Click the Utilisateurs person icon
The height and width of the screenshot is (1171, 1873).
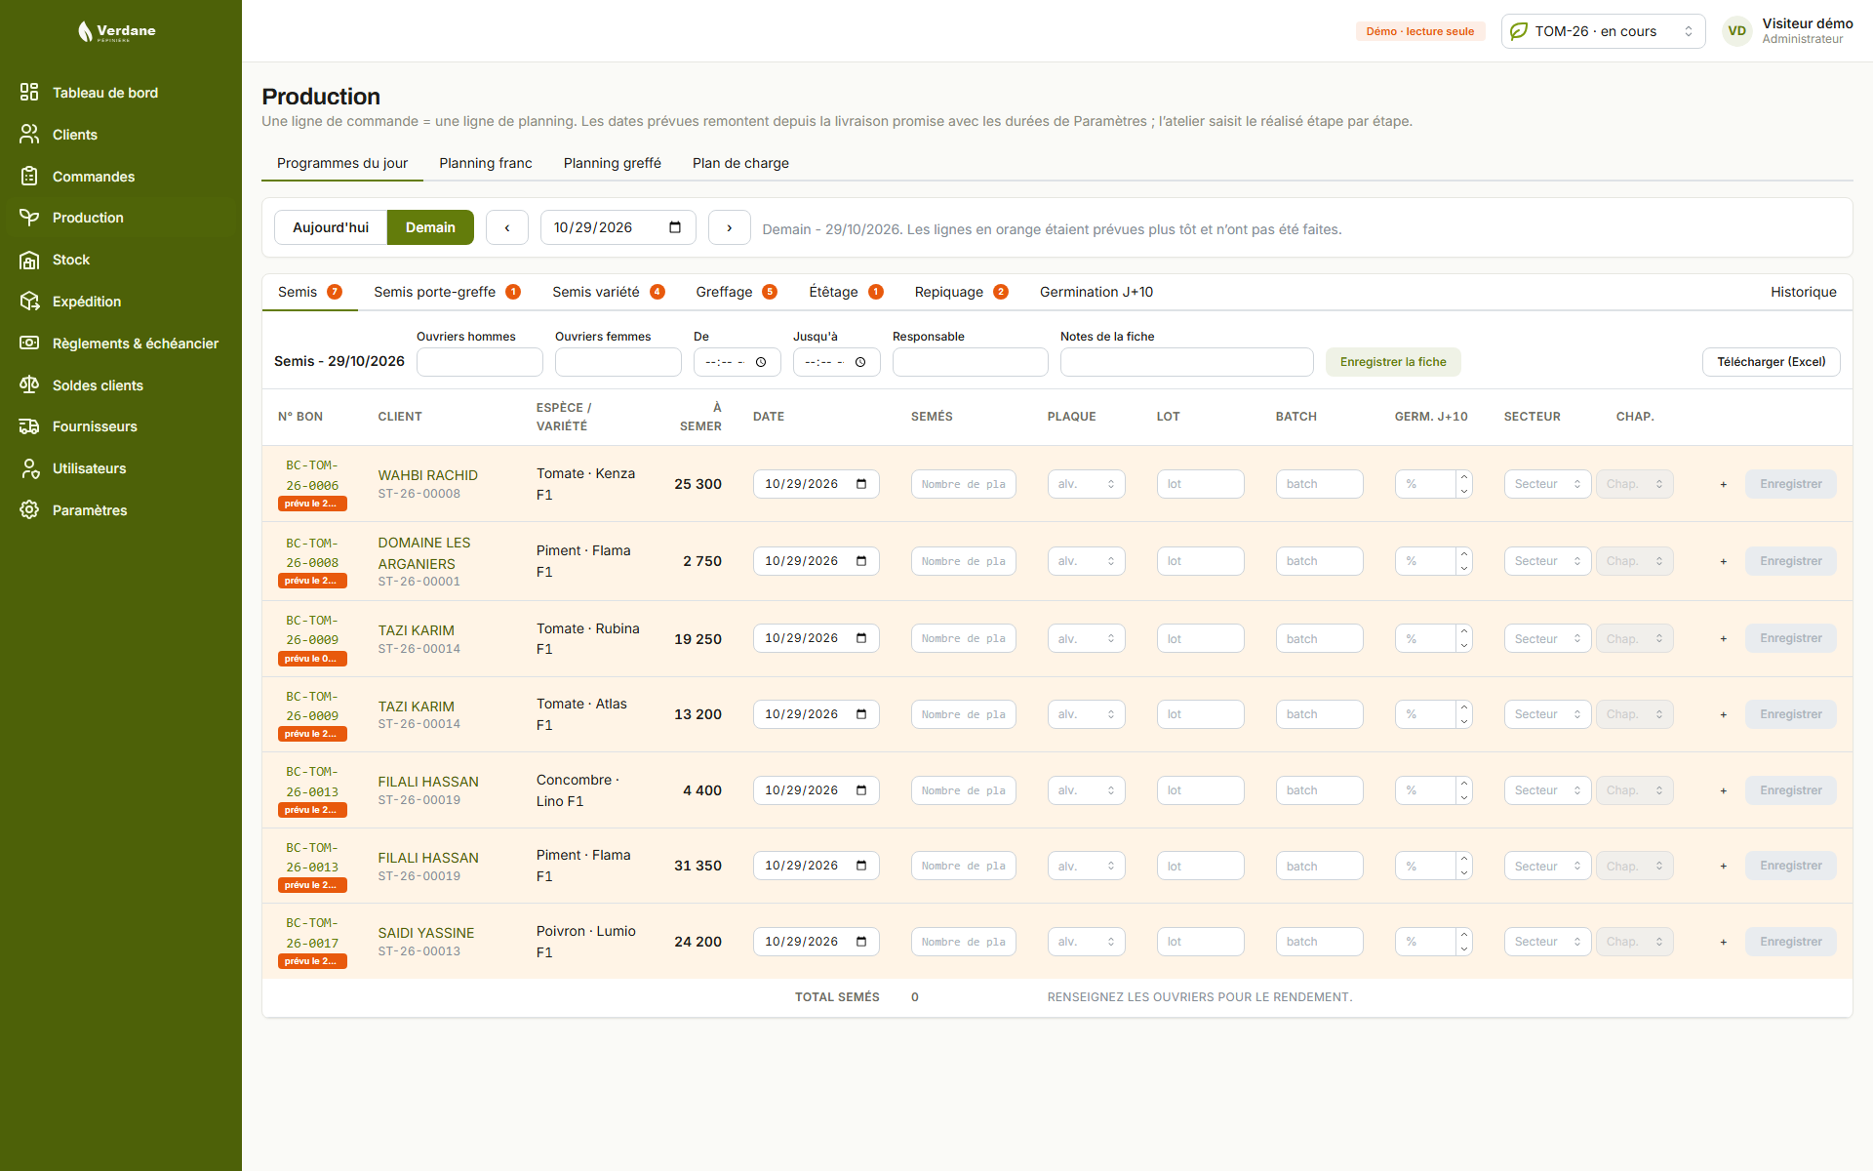pyautogui.click(x=29, y=468)
